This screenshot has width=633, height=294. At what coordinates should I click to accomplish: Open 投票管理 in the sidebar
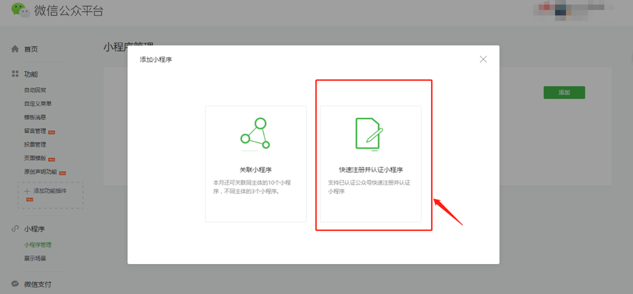pyautogui.click(x=35, y=145)
